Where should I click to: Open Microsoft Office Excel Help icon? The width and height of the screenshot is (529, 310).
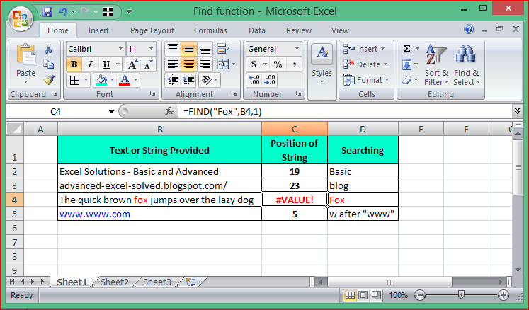tap(469, 29)
